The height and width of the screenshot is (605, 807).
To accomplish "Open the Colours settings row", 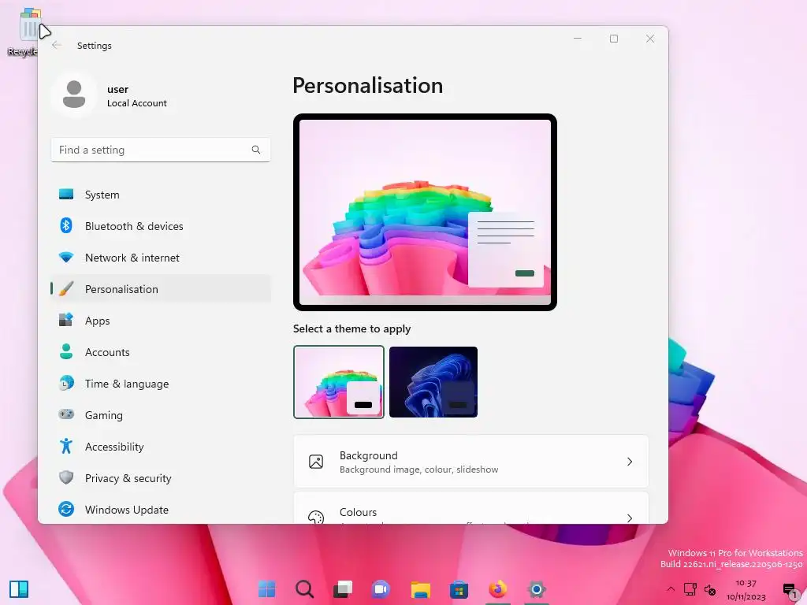I will (471, 508).
